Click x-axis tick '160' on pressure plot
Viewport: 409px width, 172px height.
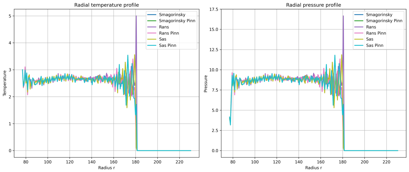pyautogui.click(x=321, y=161)
